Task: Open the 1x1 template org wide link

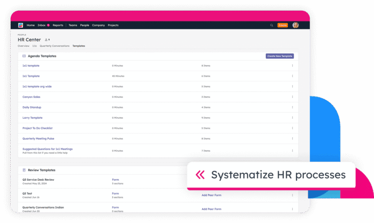Action: pos(37,86)
